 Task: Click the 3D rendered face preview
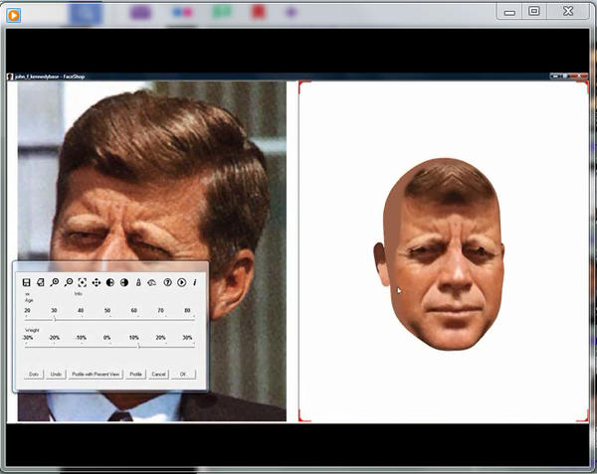pos(440,253)
